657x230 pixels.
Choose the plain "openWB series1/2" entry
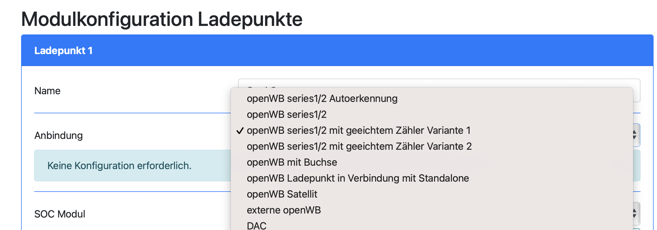coord(287,114)
